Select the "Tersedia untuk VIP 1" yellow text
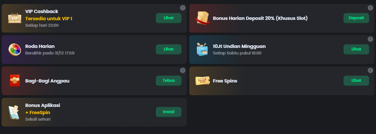 pyautogui.click(x=49, y=19)
